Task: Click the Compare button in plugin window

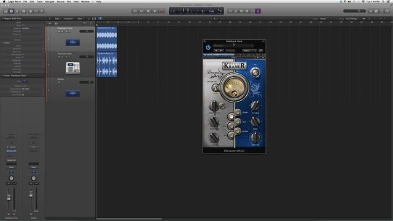Action: (230, 50)
